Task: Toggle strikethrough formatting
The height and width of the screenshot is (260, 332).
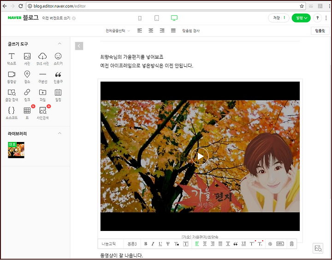Action: [x=168, y=244]
